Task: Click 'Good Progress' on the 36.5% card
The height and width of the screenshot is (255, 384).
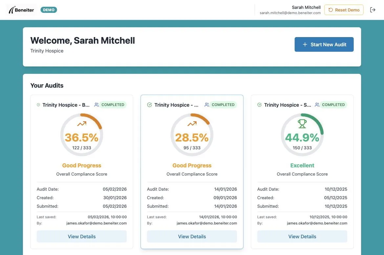Action: (x=82, y=165)
